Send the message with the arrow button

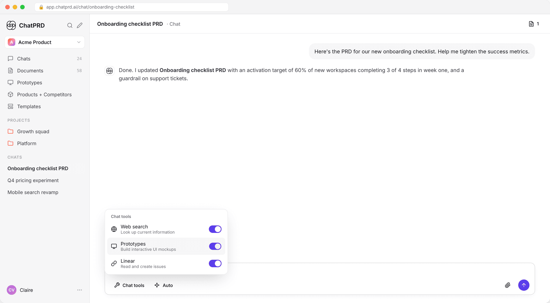click(524, 285)
